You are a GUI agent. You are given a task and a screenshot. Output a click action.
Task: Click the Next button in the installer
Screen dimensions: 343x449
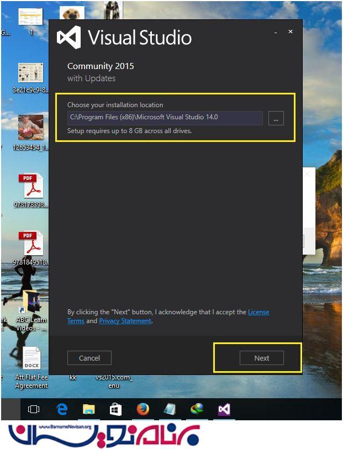pos(261,358)
